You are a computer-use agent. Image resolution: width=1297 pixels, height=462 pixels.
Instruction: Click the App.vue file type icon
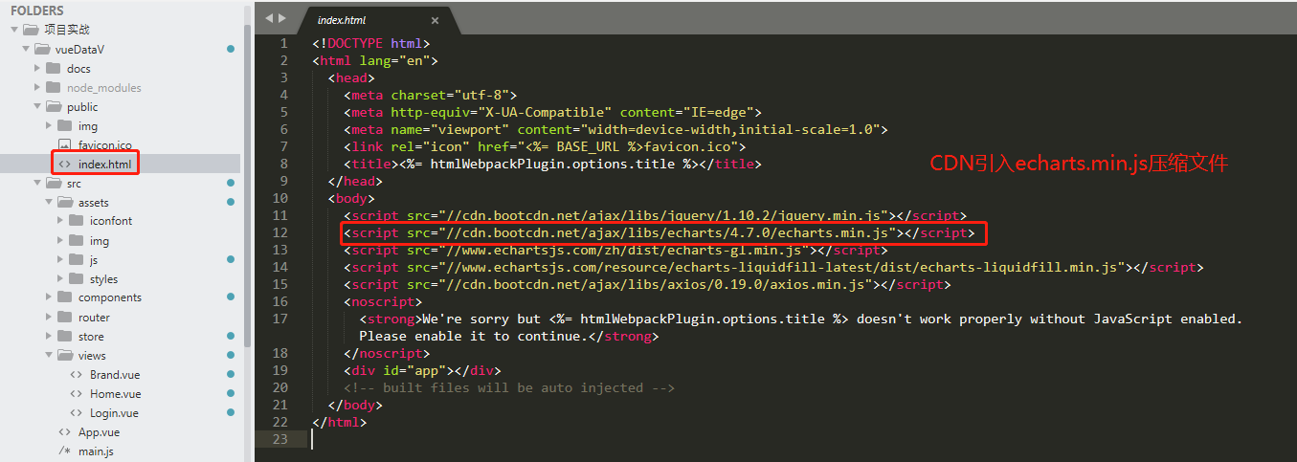coord(64,431)
